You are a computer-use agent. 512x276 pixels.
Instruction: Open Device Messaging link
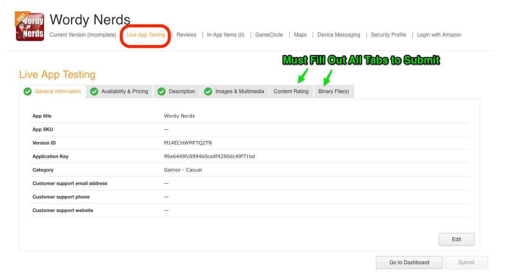(339, 35)
